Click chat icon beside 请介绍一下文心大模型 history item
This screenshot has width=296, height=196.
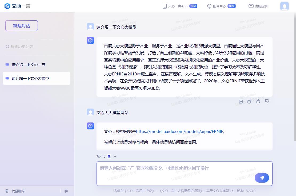click(x=7, y=78)
